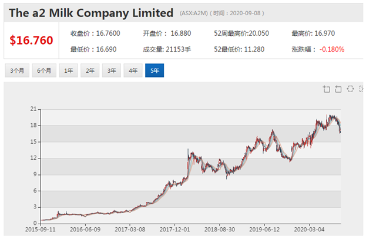Click 最低价 16.690 value
This screenshot has width=366, height=236.
[x=93, y=49]
